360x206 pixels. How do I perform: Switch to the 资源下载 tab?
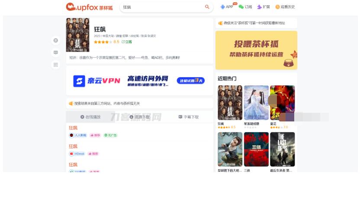[x=139, y=117]
